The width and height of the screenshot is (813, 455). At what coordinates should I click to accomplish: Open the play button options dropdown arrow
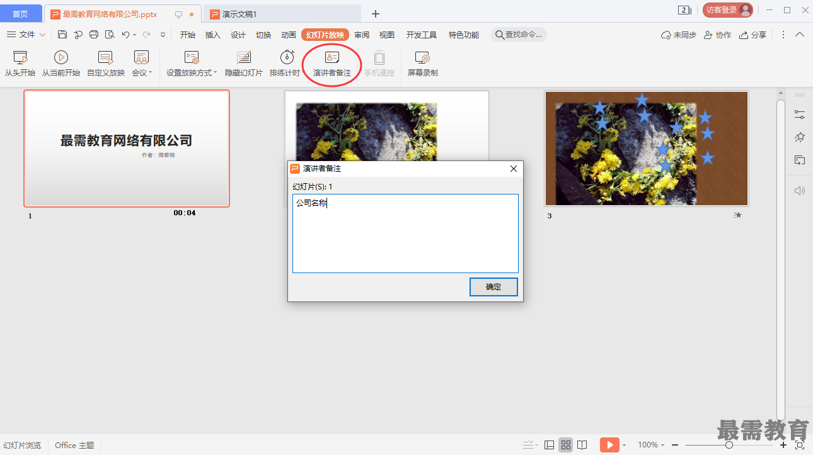(624, 446)
